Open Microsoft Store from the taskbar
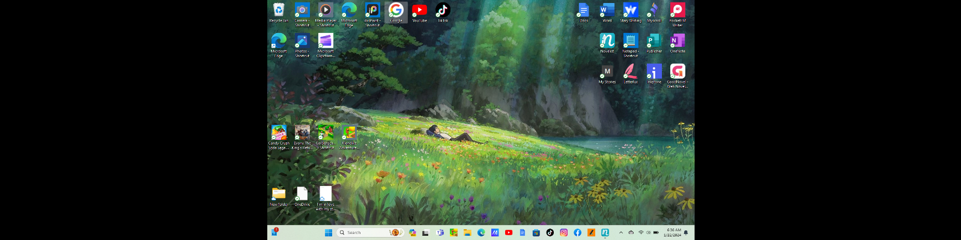 (x=536, y=233)
